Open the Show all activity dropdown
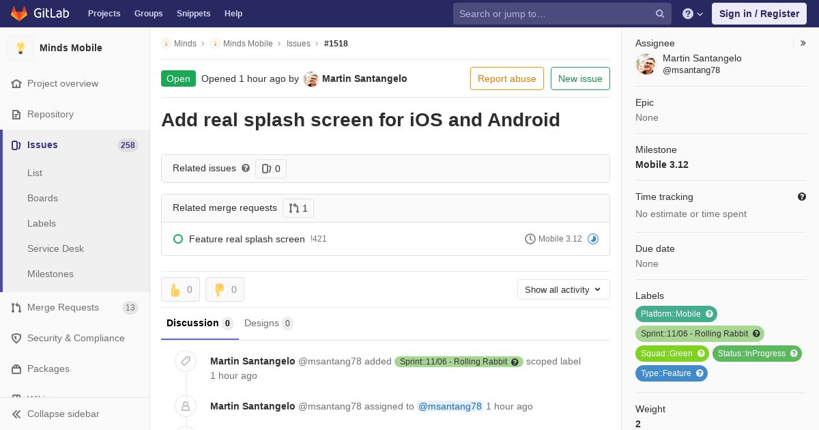The width and height of the screenshot is (819, 430). 564,289
